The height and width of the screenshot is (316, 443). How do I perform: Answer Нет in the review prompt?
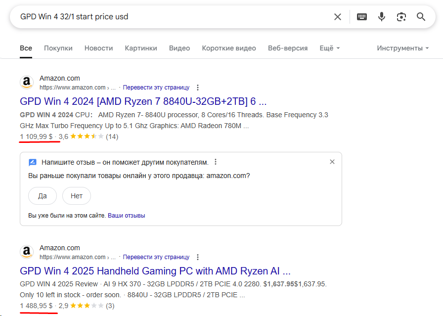[x=77, y=196]
